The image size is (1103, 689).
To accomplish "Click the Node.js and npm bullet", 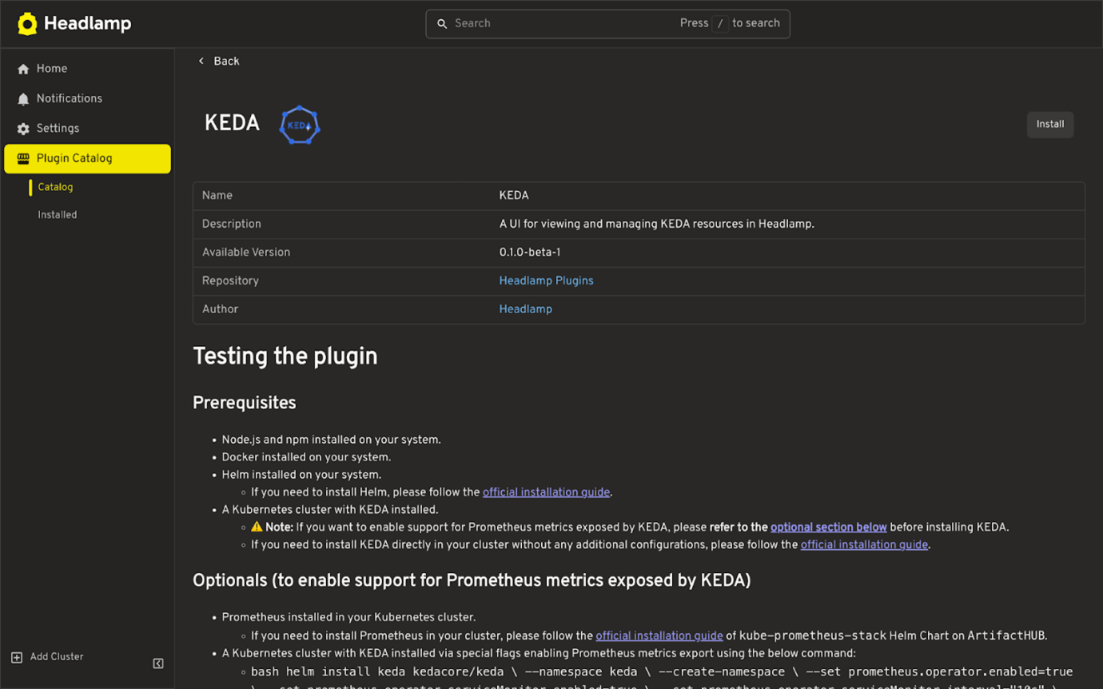I will tap(332, 440).
